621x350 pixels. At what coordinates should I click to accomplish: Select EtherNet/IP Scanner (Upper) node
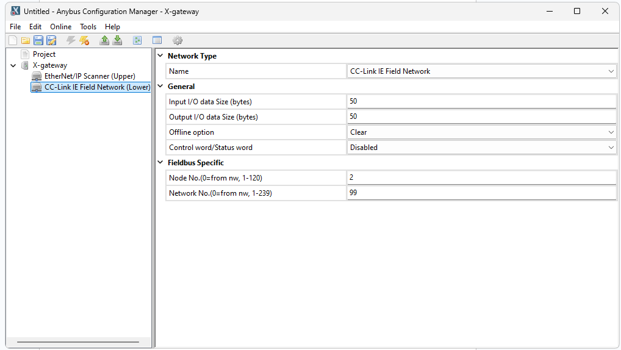90,76
